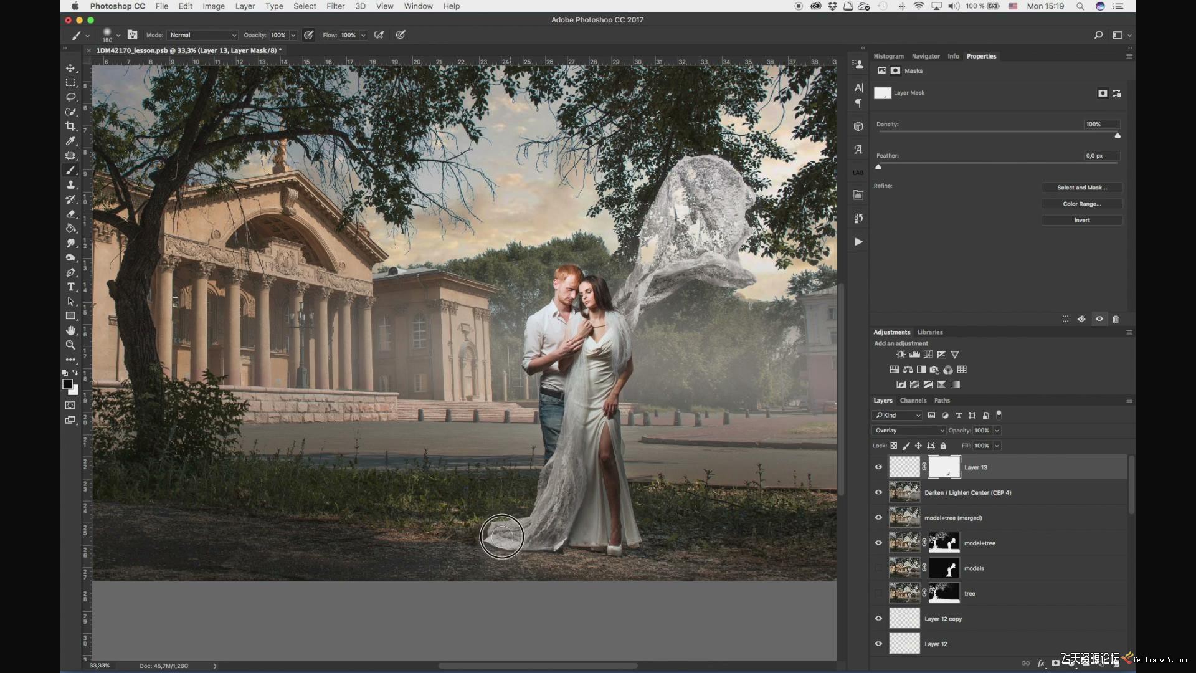Select the Paint Bucket tool

point(70,229)
